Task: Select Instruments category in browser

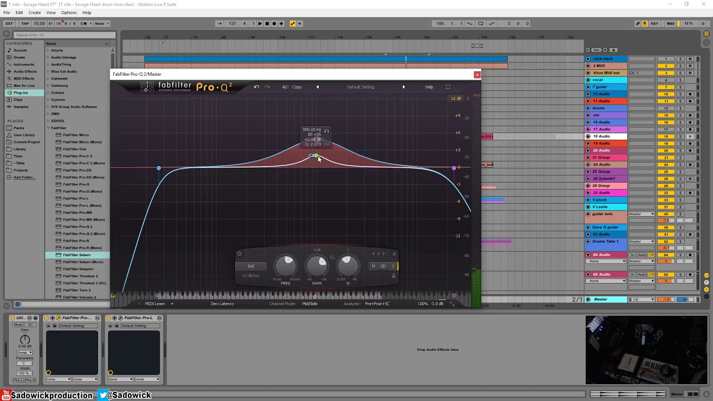Action: click(23, 65)
